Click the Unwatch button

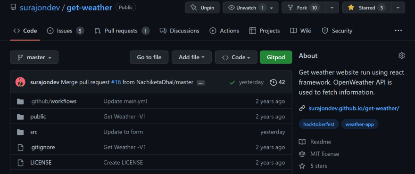pos(247,8)
